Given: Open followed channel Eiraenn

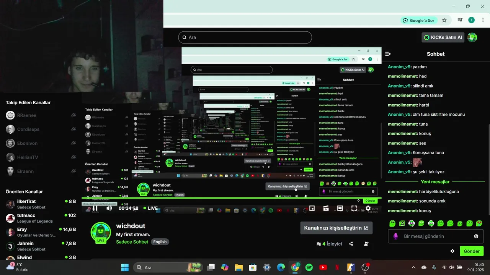Looking at the screenshot, I should pyautogui.click(x=41, y=171).
